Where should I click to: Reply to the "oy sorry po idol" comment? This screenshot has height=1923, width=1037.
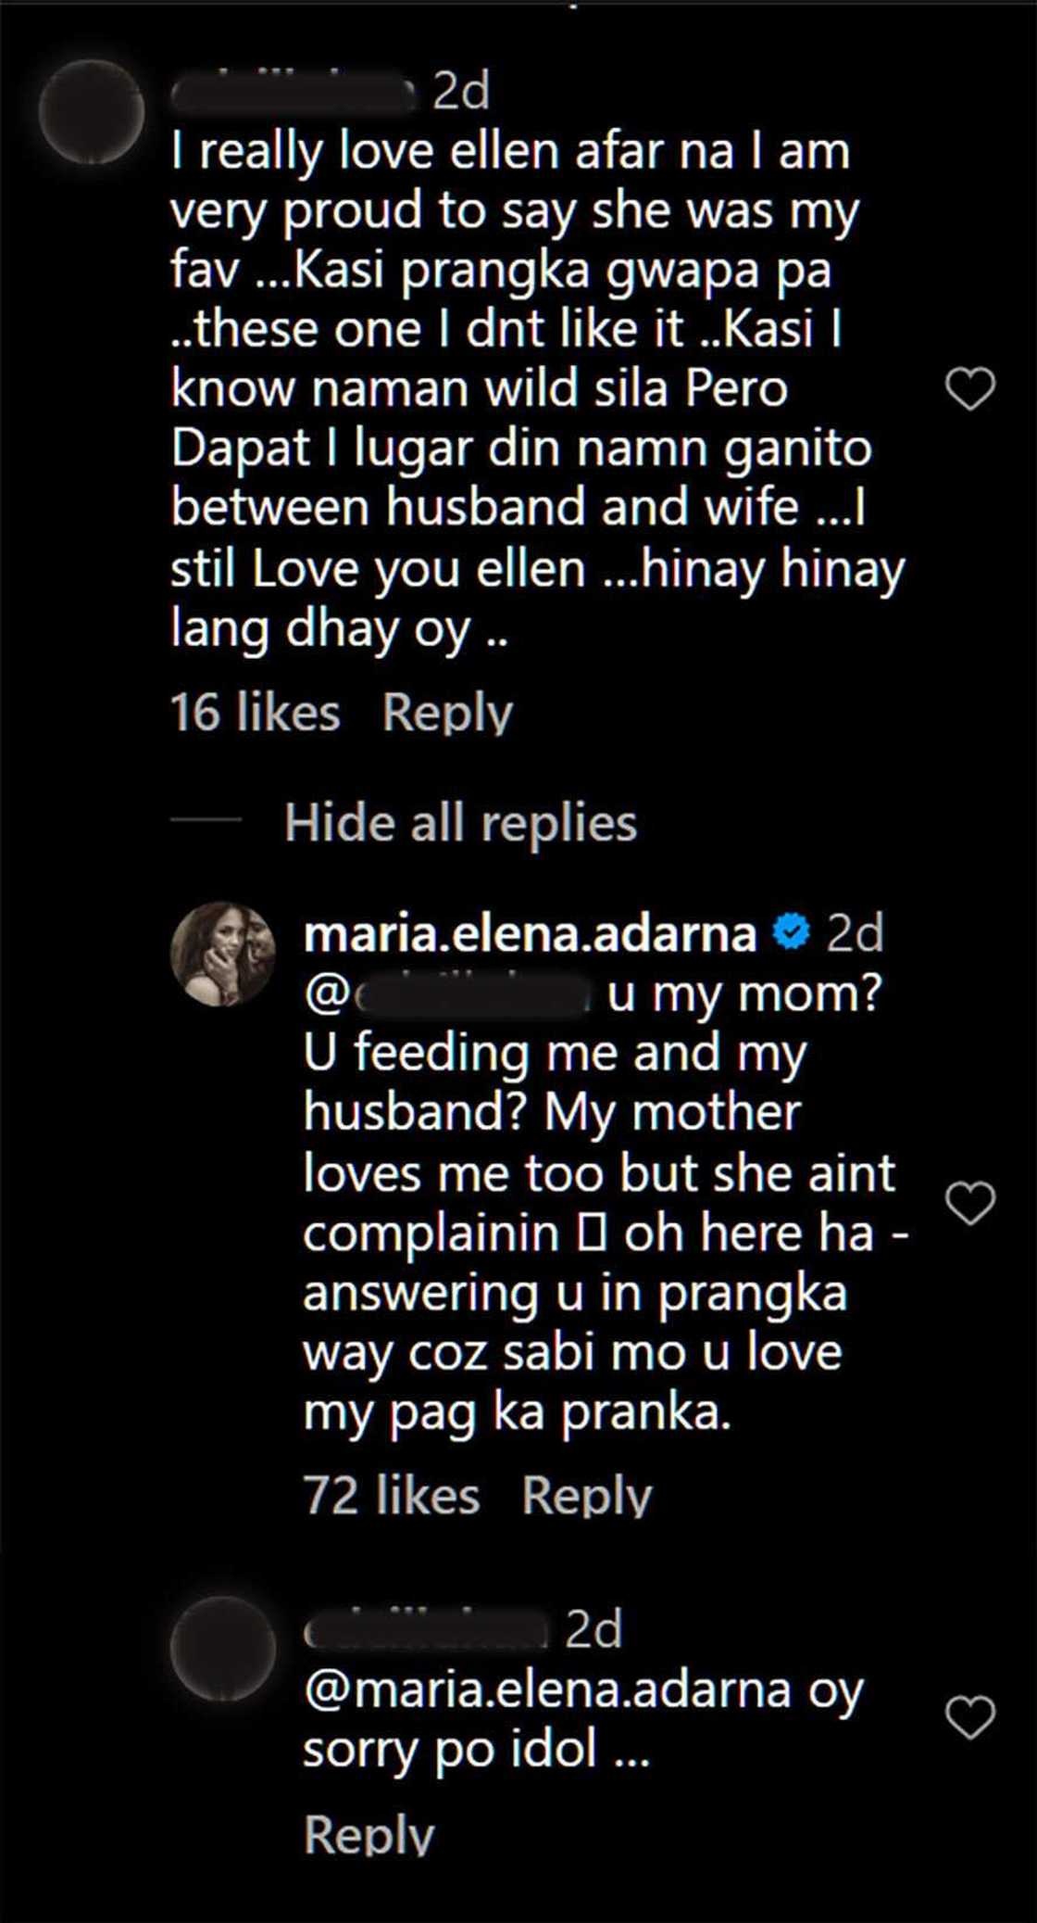click(x=369, y=1834)
